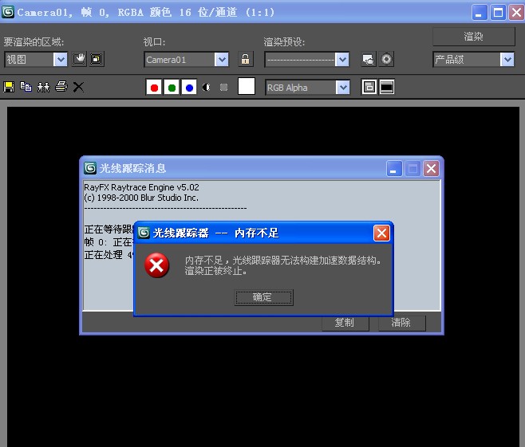Copy the image with the copy icon

click(x=26, y=87)
